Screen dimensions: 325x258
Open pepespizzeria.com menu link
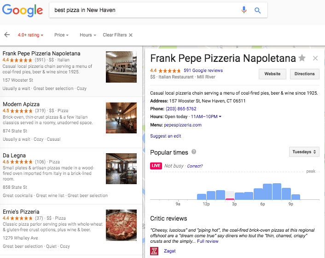pos(183,125)
